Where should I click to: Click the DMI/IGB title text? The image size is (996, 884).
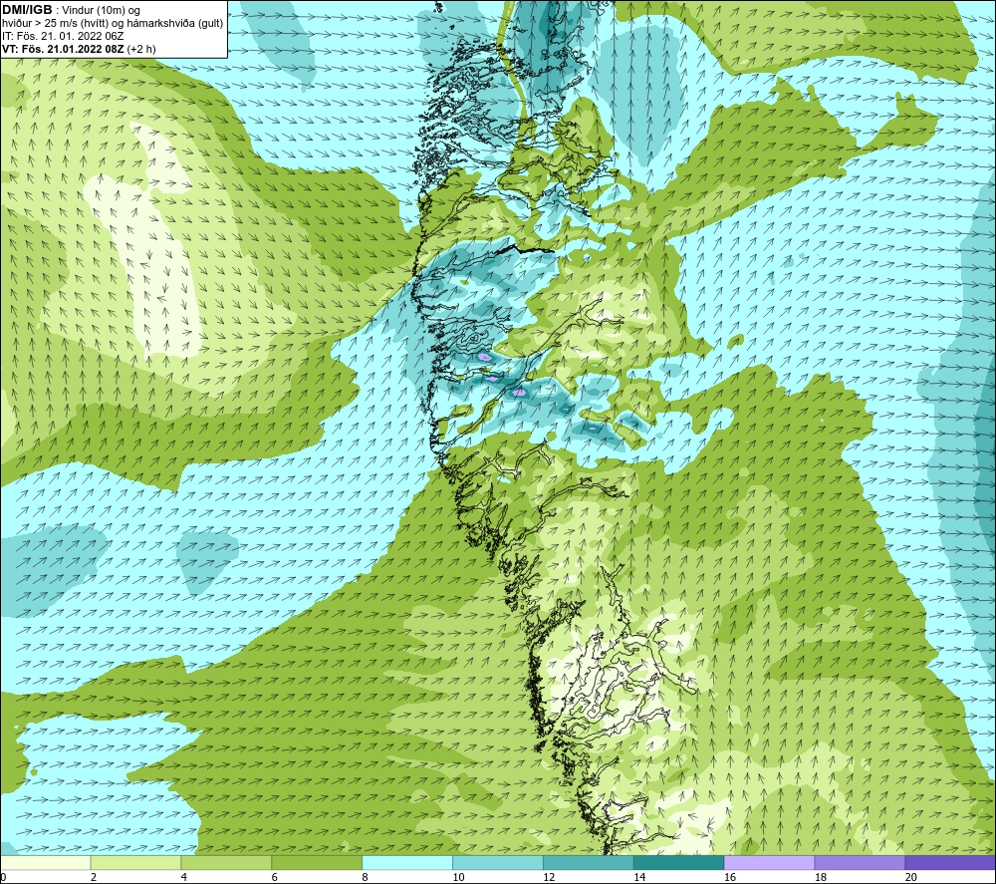tap(27, 10)
